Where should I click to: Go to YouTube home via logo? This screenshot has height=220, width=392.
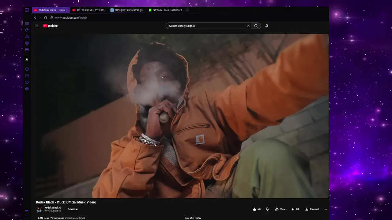pos(50,26)
